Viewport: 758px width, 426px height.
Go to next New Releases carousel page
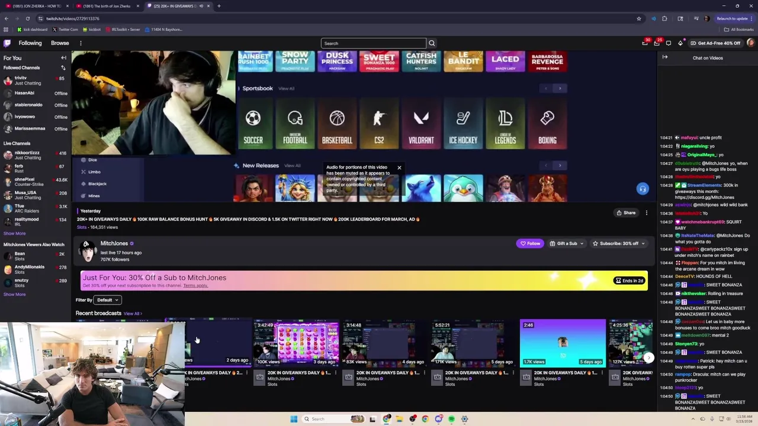click(x=560, y=165)
